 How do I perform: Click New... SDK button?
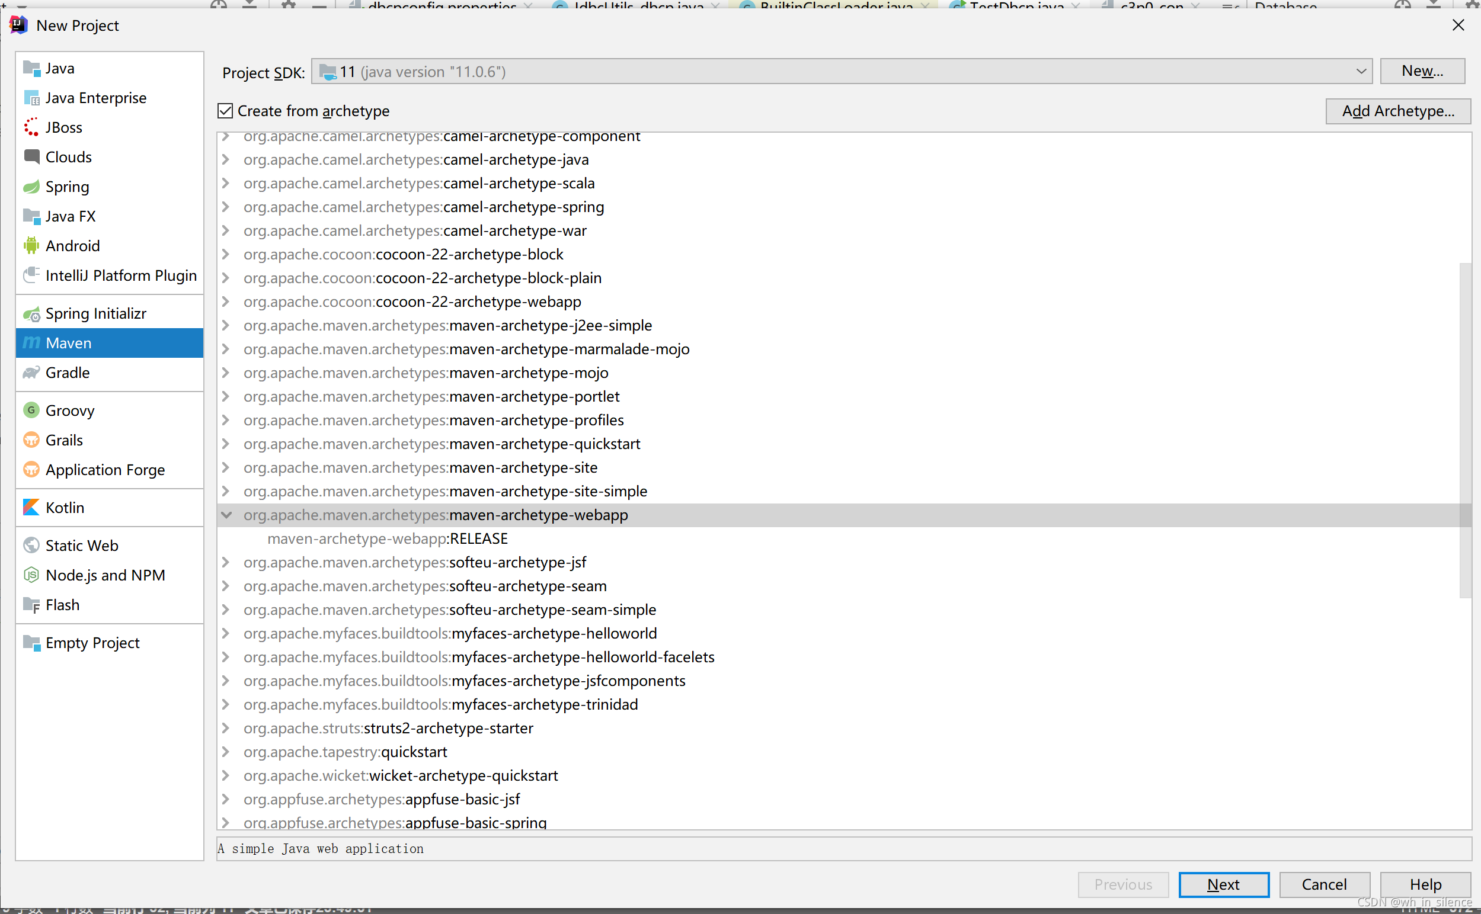(x=1422, y=71)
